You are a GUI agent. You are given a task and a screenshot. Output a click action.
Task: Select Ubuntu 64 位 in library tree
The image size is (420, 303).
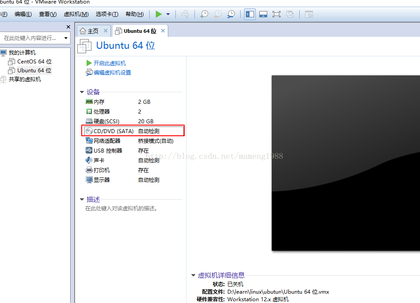tap(34, 71)
